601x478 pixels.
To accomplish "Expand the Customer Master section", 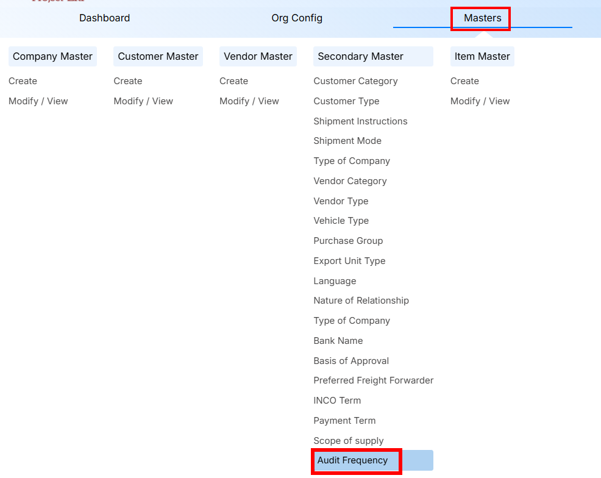I will (x=158, y=56).
